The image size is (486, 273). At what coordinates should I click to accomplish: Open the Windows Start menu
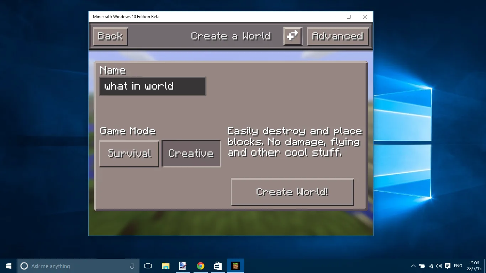9,266
